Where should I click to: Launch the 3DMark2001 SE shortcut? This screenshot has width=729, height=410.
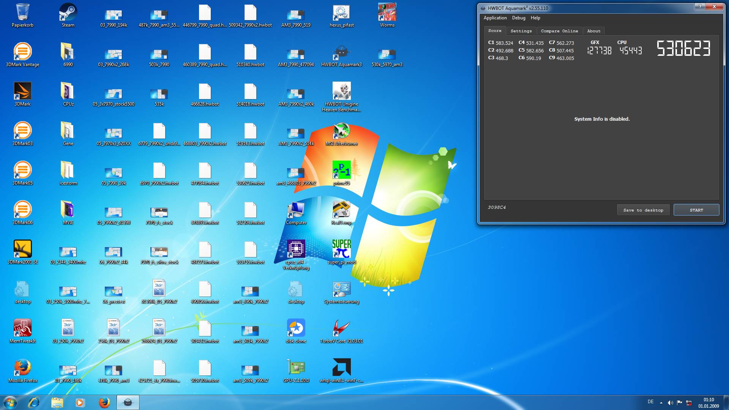click(22, 252)
